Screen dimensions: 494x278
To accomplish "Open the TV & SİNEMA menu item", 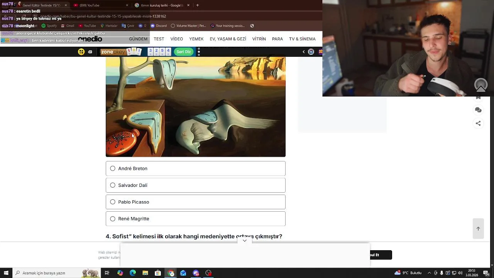I will (x=302, y=39).
